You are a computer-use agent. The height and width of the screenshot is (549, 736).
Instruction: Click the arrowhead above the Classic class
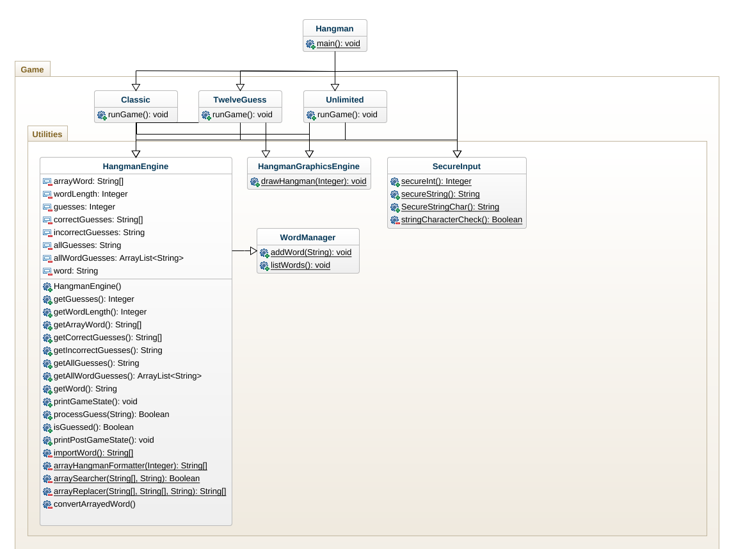(136, 87)
